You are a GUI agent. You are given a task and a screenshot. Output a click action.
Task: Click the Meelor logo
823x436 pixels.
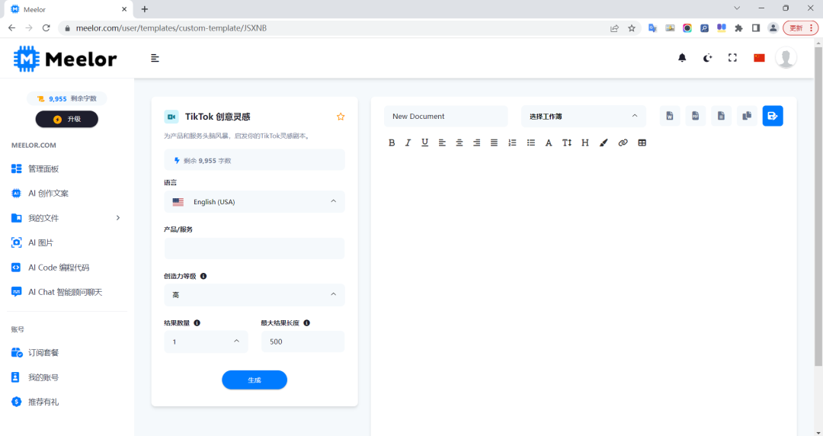pos(65,58)
